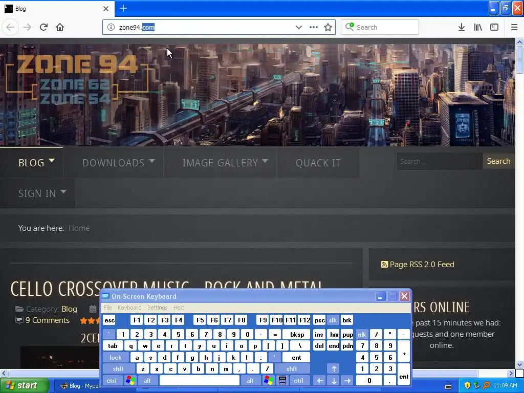The image size is (524, 393).
Task: Toggle the left alt key
Action: point(147,380)
